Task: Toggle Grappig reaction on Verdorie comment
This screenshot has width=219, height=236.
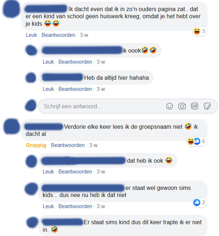Action: pyautogui.click(x=36, y=145)
